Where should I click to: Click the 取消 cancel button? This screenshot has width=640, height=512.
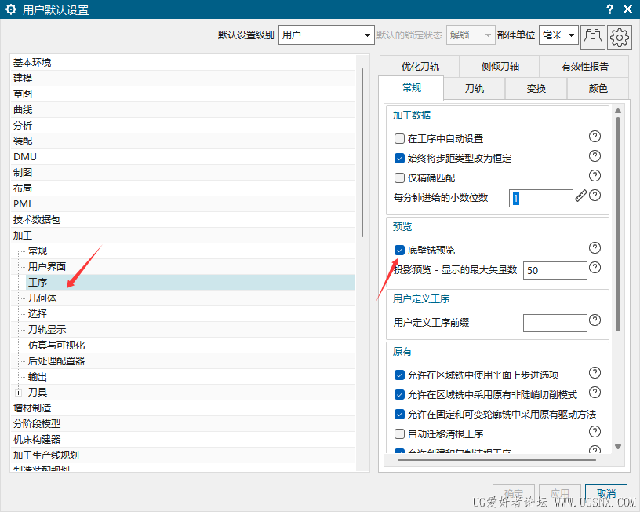tap(605, 492)
